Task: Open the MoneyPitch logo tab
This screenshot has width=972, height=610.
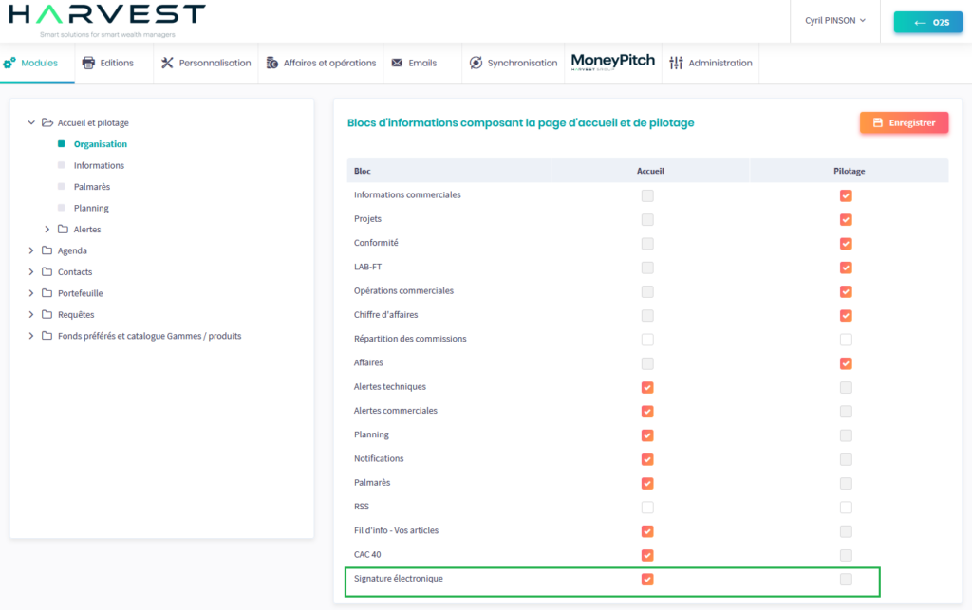Action: [x=612, y=62]
